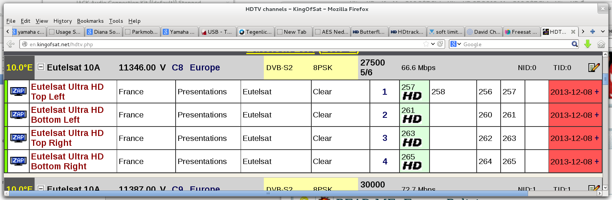Expand the plus beside Bottom Right's 2013-12-08

click(x=597, y=161)
